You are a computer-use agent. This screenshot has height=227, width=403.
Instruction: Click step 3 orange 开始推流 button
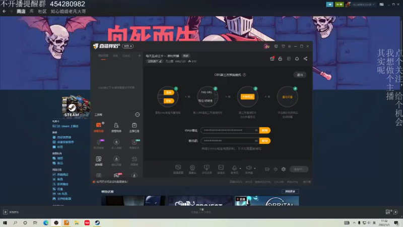coord(247,96)
